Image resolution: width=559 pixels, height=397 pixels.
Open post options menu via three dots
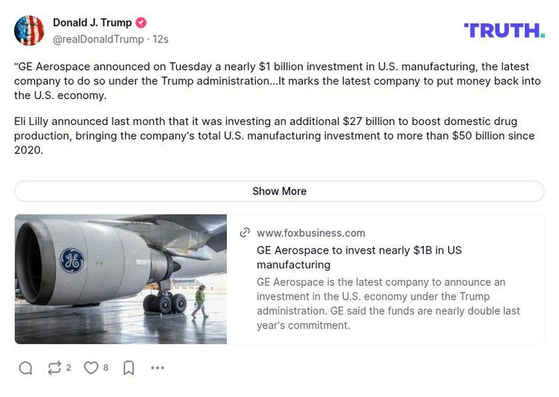[x=157, y=367]
